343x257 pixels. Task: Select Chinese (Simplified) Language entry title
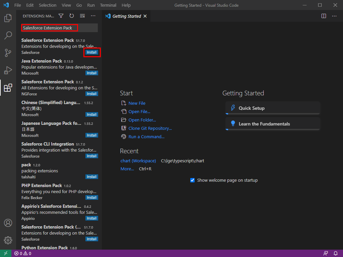click(x=51, y=102)
